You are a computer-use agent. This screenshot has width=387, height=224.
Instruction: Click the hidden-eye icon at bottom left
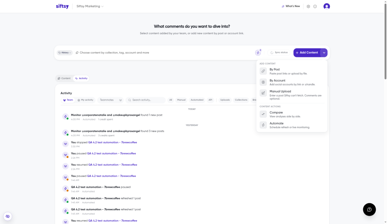[x=8, y=216]
